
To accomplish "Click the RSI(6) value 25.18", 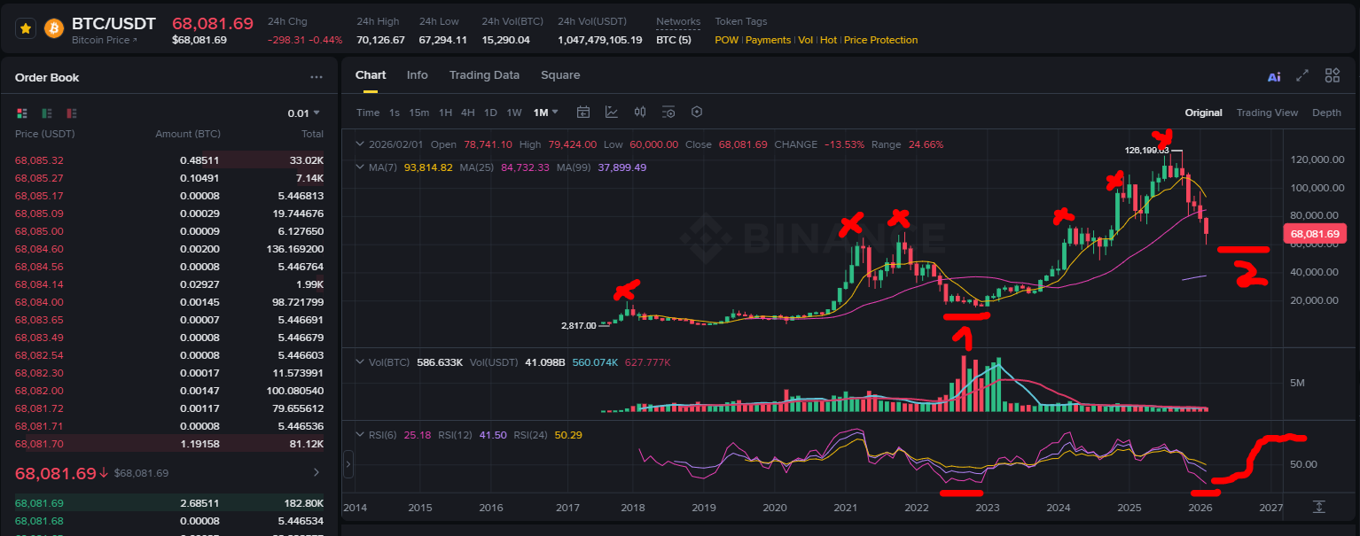I will pyautogui.click(x=416, y=435).
